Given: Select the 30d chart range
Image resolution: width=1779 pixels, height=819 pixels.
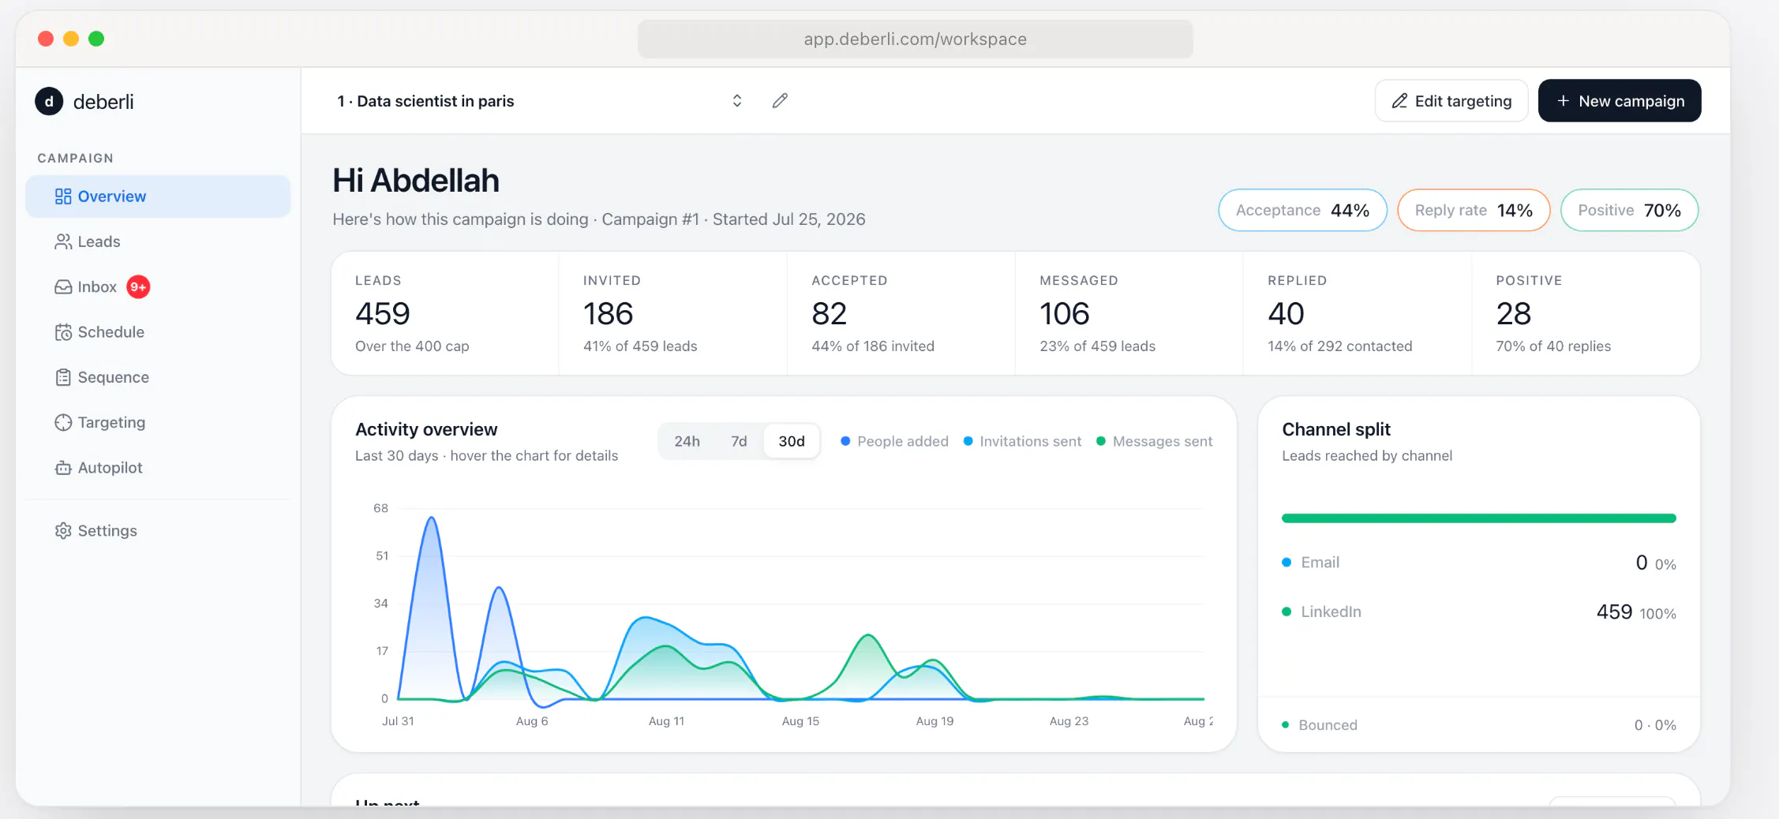Looking at the screenshot, I should pos(792,441).
